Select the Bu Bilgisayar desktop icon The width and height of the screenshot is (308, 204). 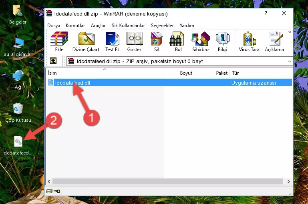tap(18, 47)
